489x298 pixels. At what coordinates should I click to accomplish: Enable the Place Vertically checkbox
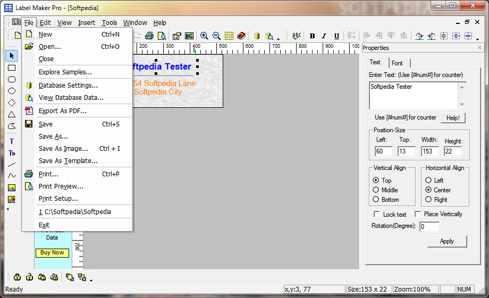point(418,214)
